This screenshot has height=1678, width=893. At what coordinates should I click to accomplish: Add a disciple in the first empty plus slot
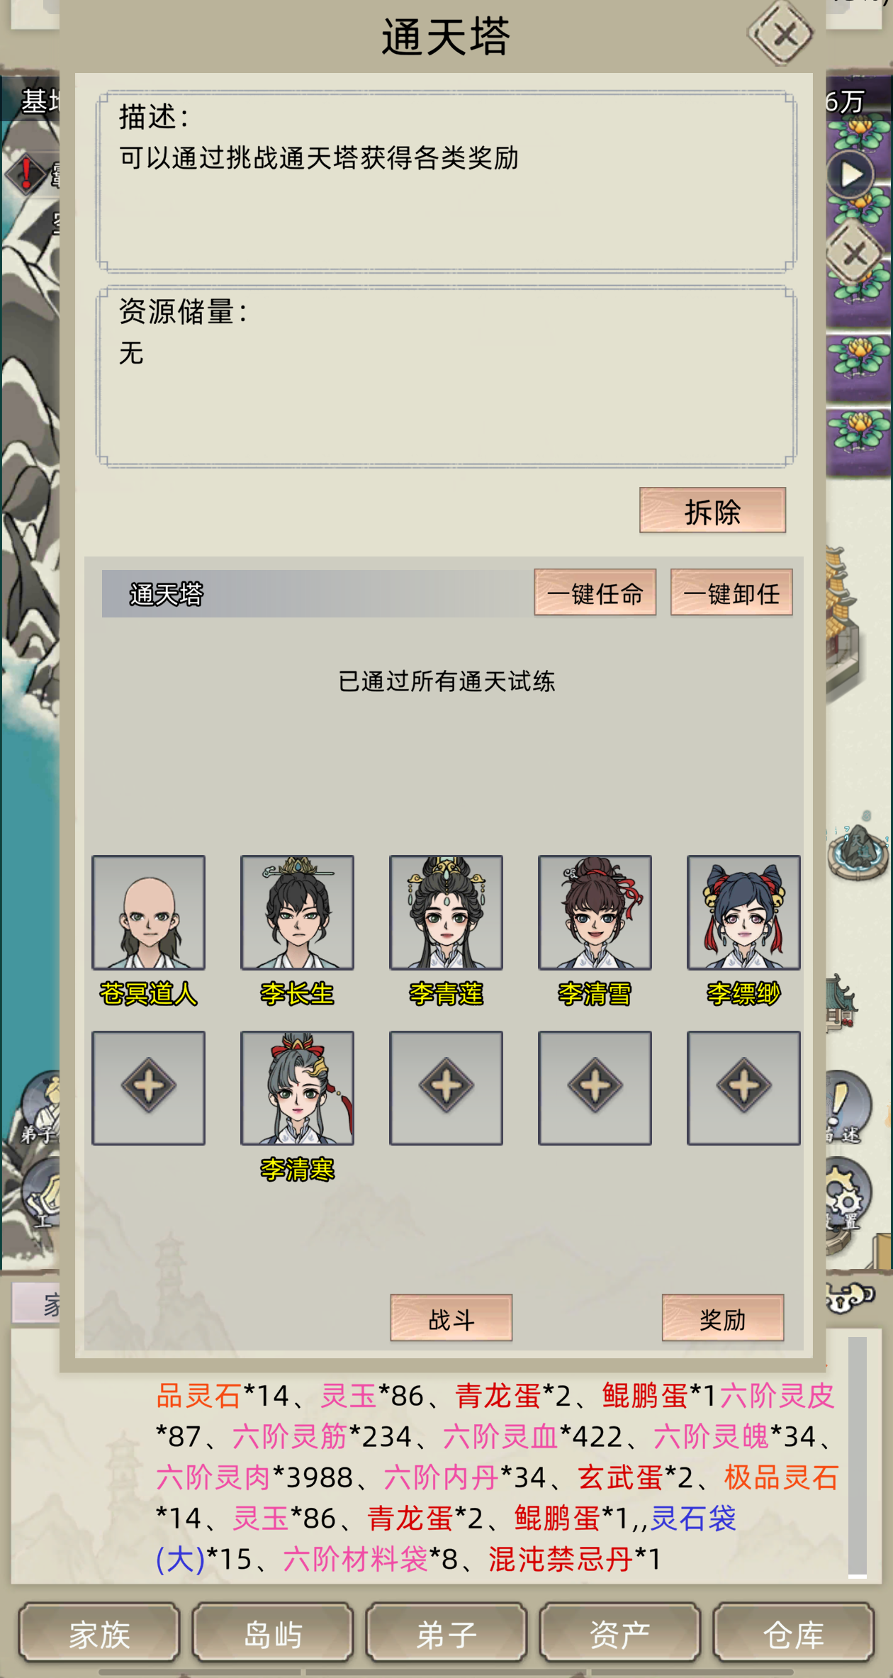coord(148,1087)
